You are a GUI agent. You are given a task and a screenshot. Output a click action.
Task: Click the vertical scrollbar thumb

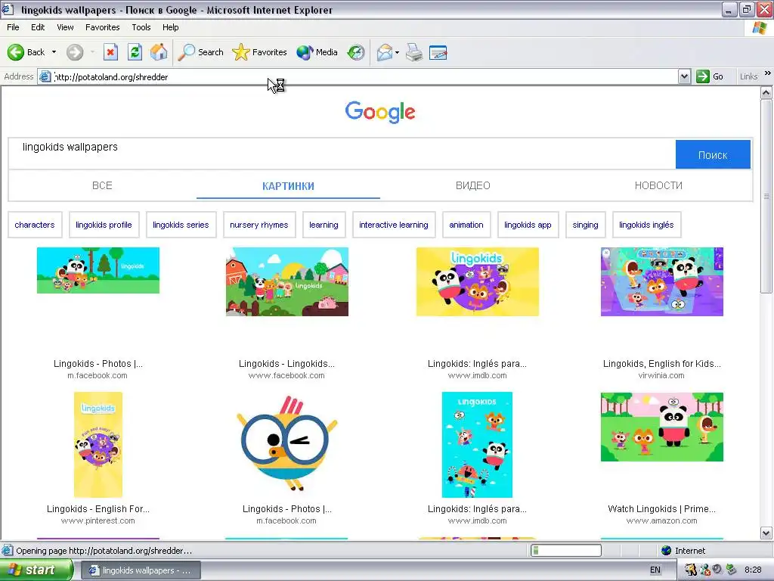click(x=766, y=196)
